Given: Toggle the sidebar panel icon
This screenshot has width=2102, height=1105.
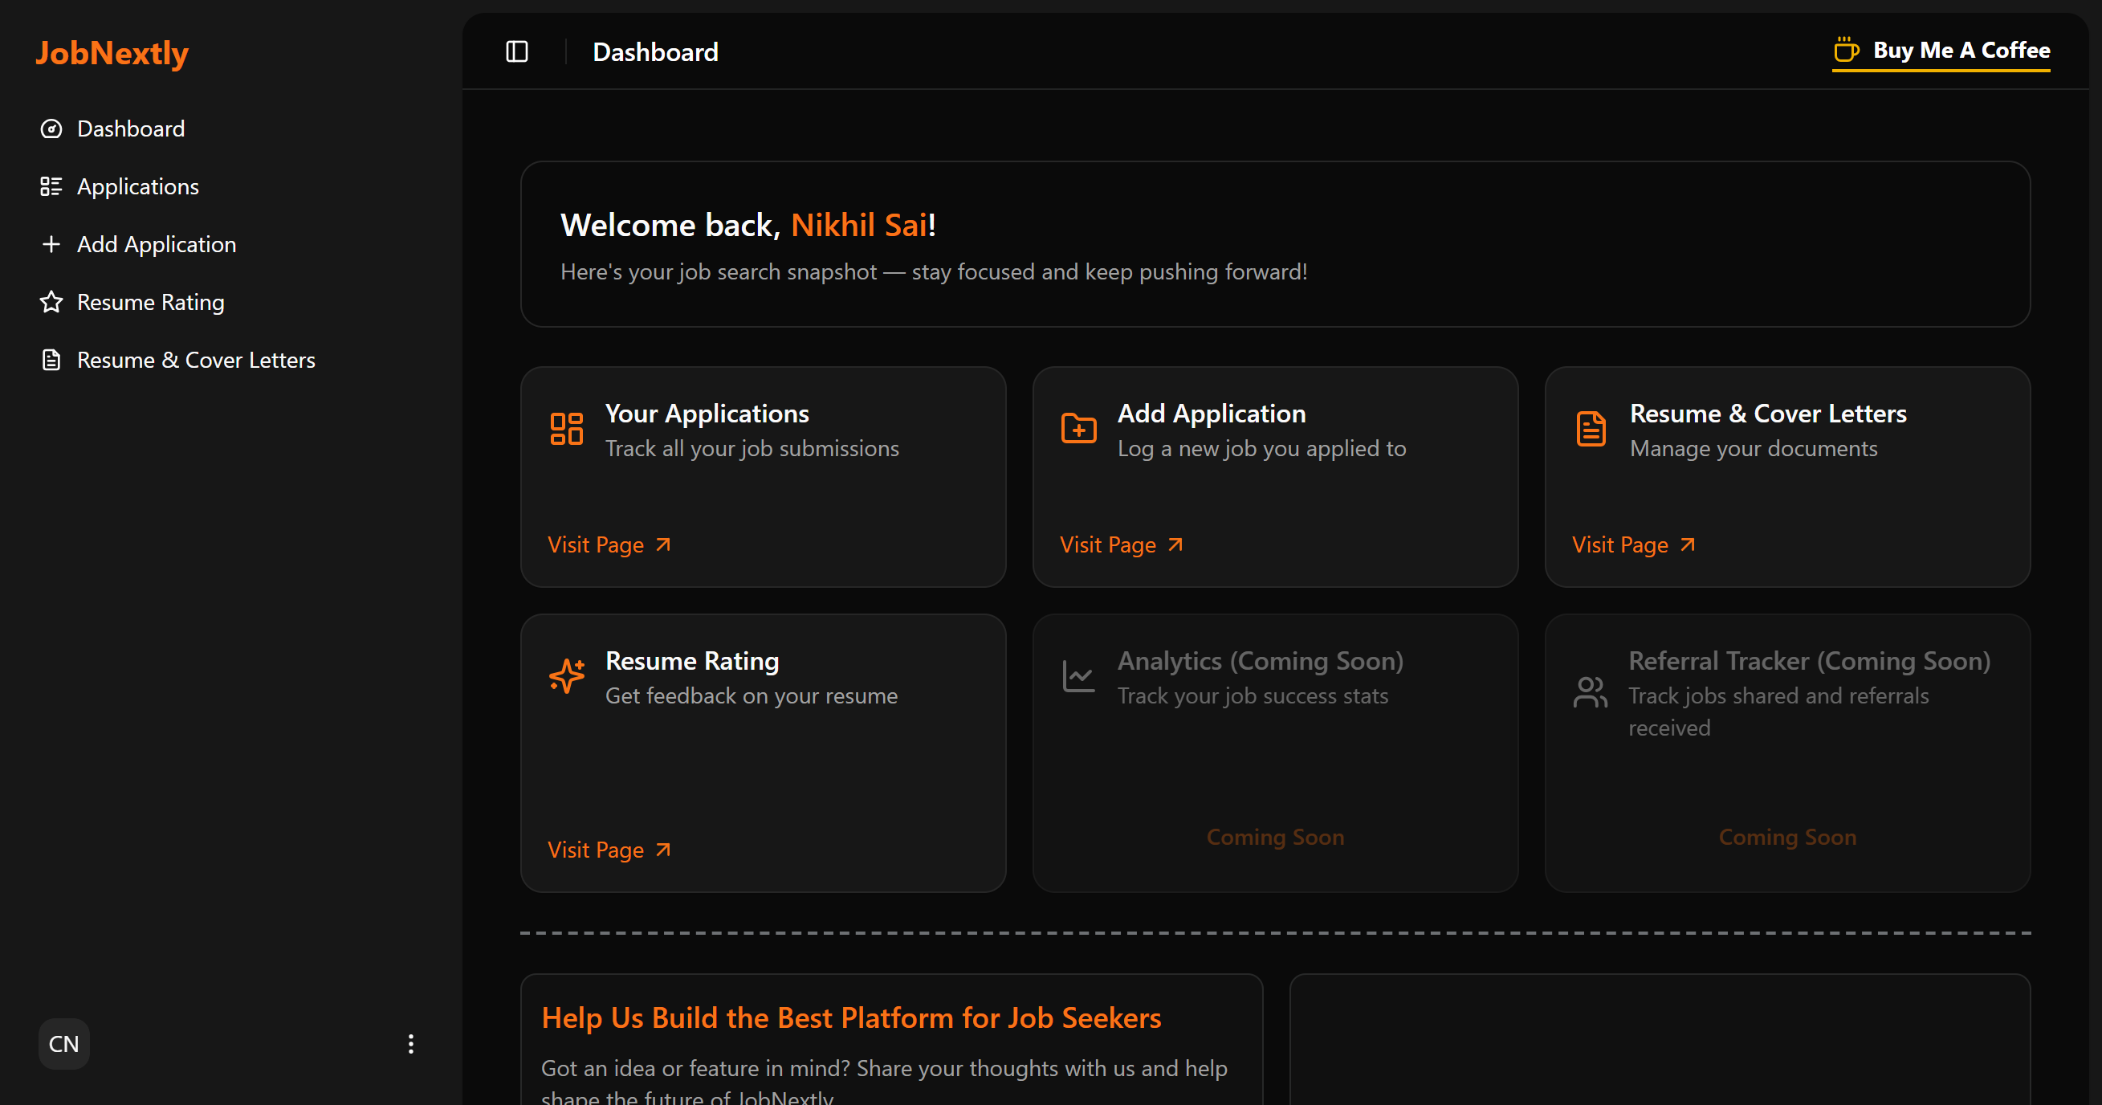Looking at the screenshot, I should pyautogui.click(x=517, y=52).
